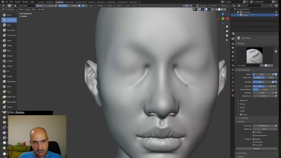Select the Snake Hook brush
The image size is (281, 158).
tap(9, 102)
